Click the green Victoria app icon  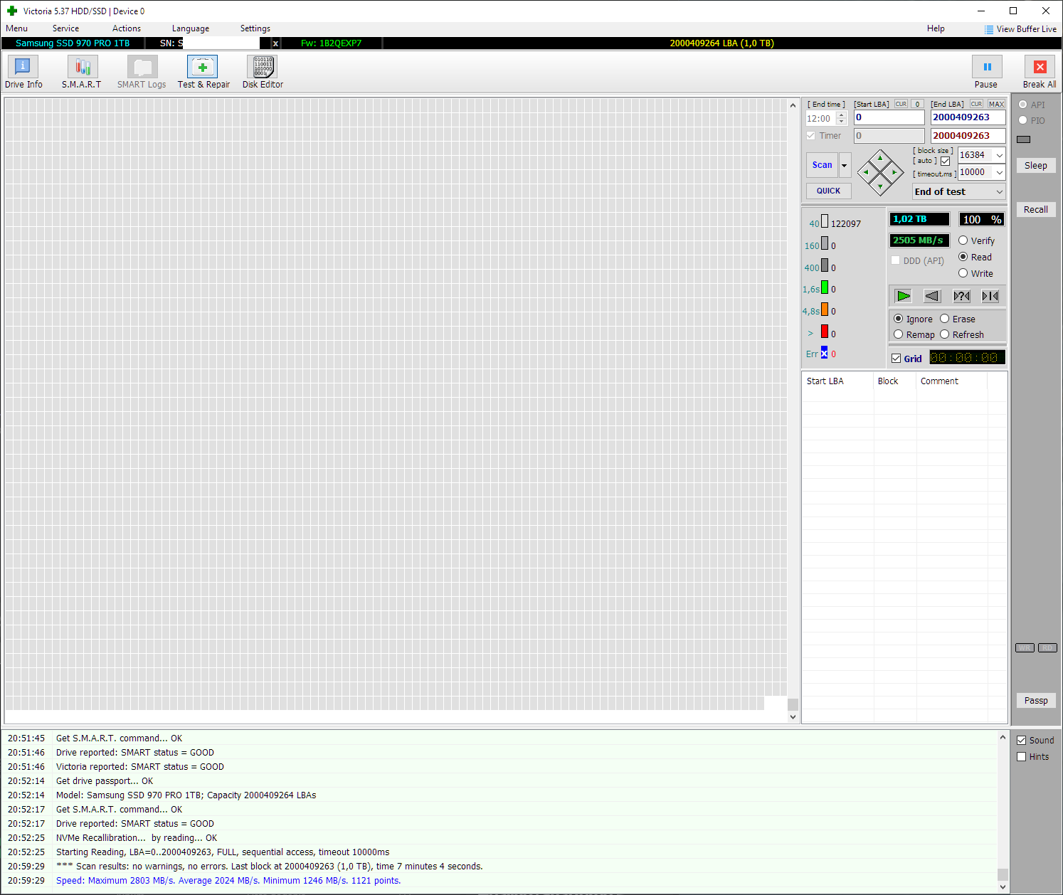[x=12, y=11]
